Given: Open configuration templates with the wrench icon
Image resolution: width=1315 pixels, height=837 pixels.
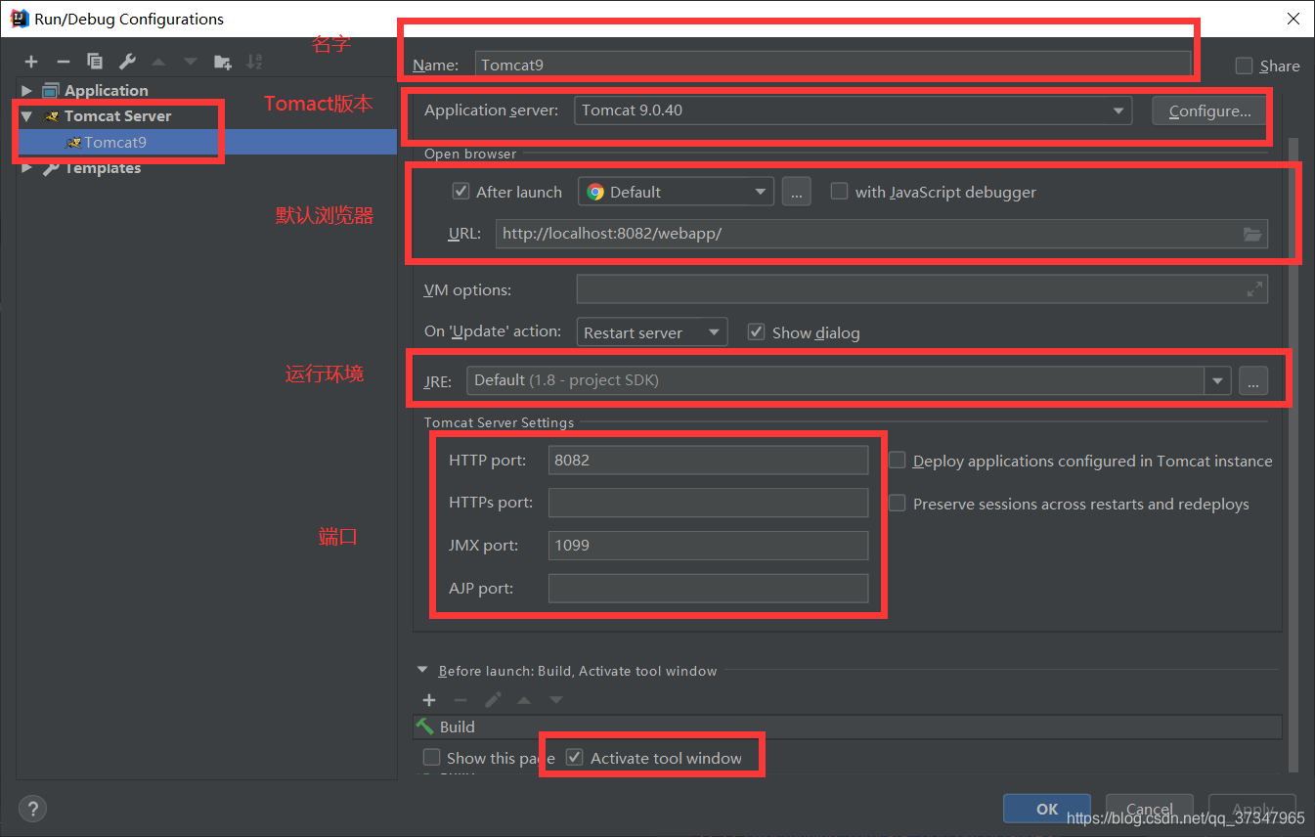Looking at the screenshot, I should pos(126,61).
